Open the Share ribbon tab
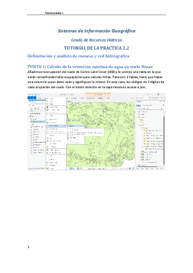 coord(82,98)
